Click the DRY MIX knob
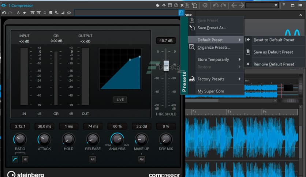 tap(166, 139)
